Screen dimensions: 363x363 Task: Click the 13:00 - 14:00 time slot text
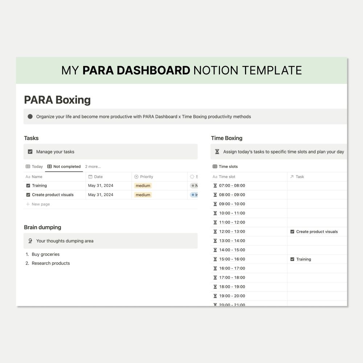232,241
